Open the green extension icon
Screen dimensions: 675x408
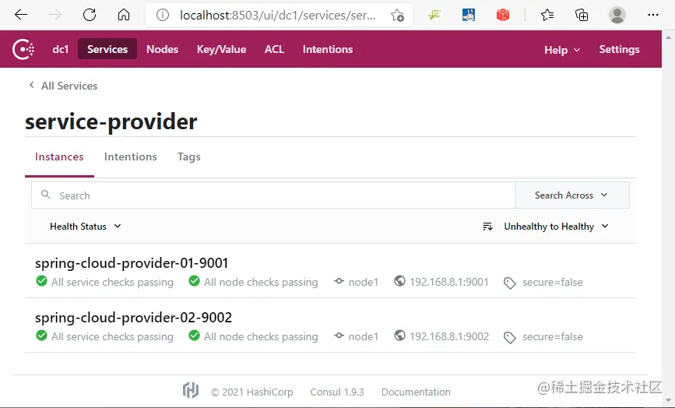point(434,15)
